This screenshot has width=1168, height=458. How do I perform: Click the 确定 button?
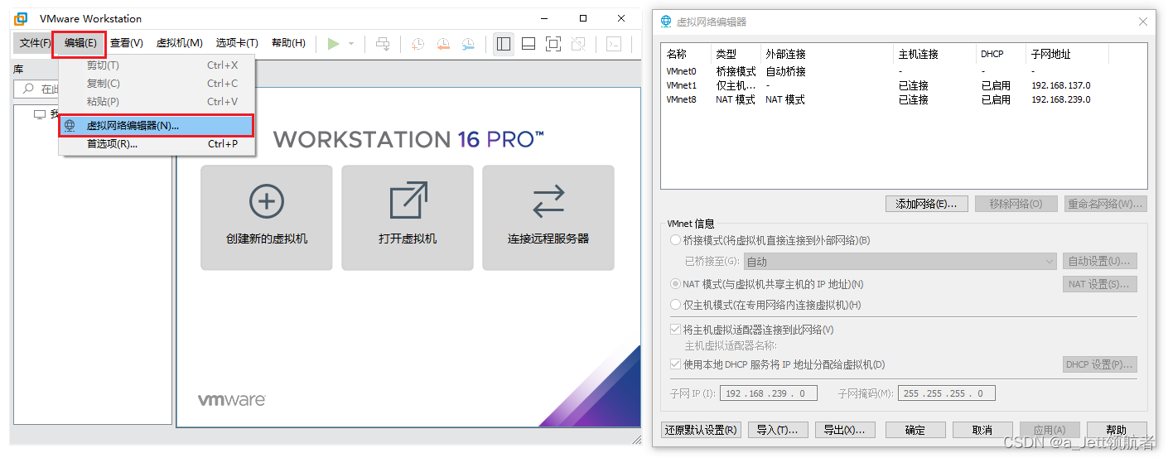click(915, 430)
